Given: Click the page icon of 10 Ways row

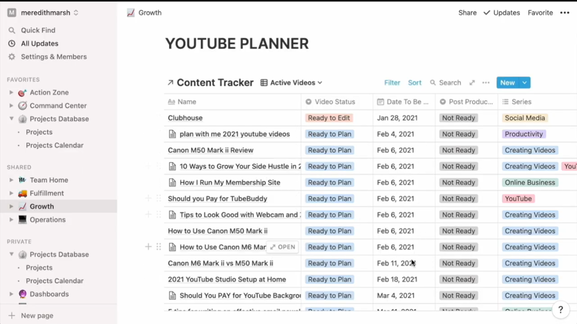Looking at the screenshot, I should point(172,167).
